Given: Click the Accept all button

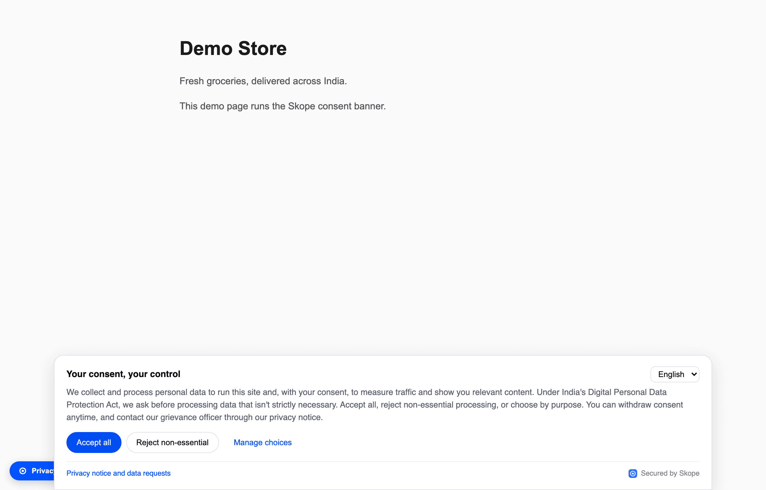Looking at the screenshot, I should 94,442.
